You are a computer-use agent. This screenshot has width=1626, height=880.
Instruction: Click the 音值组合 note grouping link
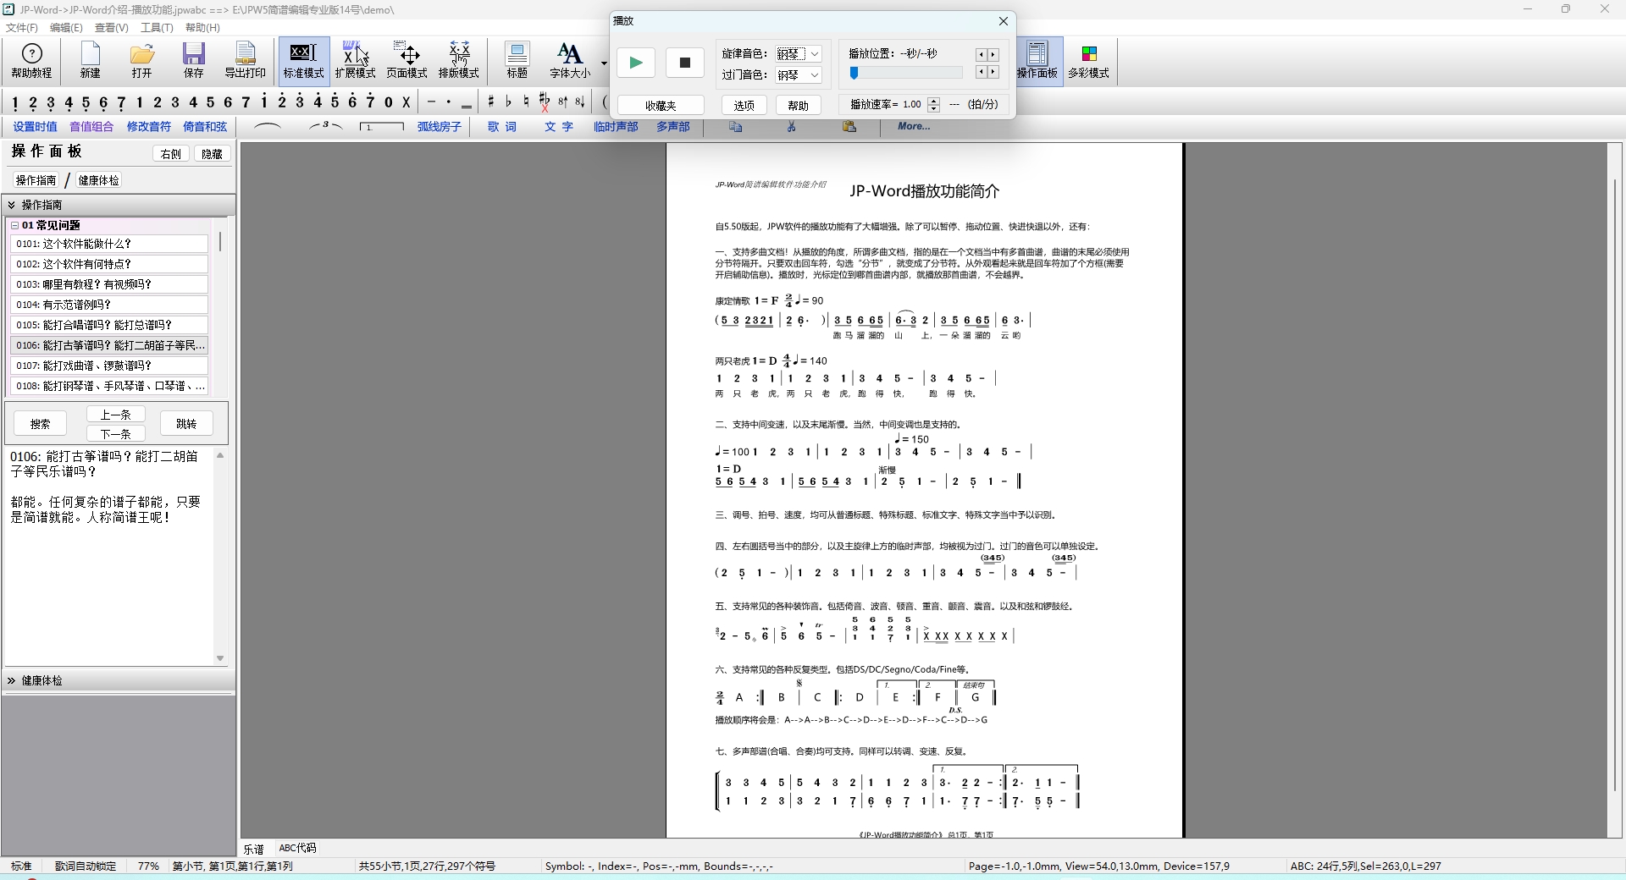(x=91, y=127)
